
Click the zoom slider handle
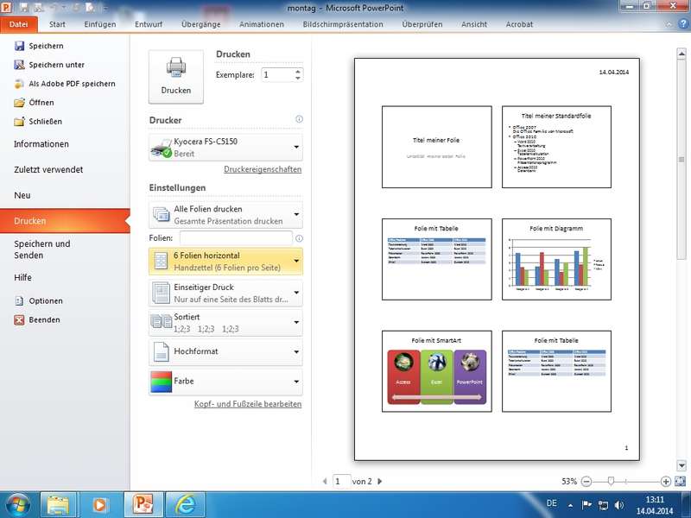click(611, 481)
